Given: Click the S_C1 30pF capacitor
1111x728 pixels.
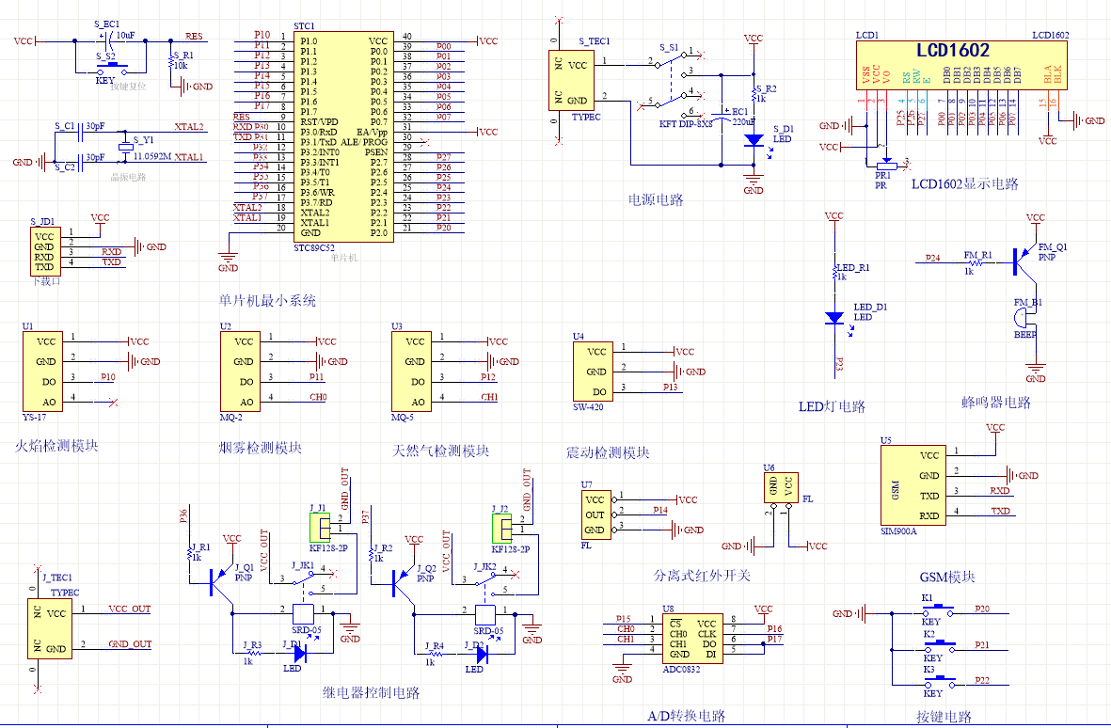Looking at the screenshot, I should coord(81,132).
